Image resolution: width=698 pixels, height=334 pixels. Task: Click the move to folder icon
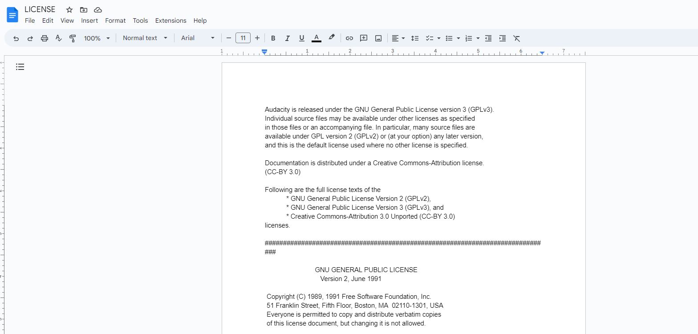click(x=84, y=10)
